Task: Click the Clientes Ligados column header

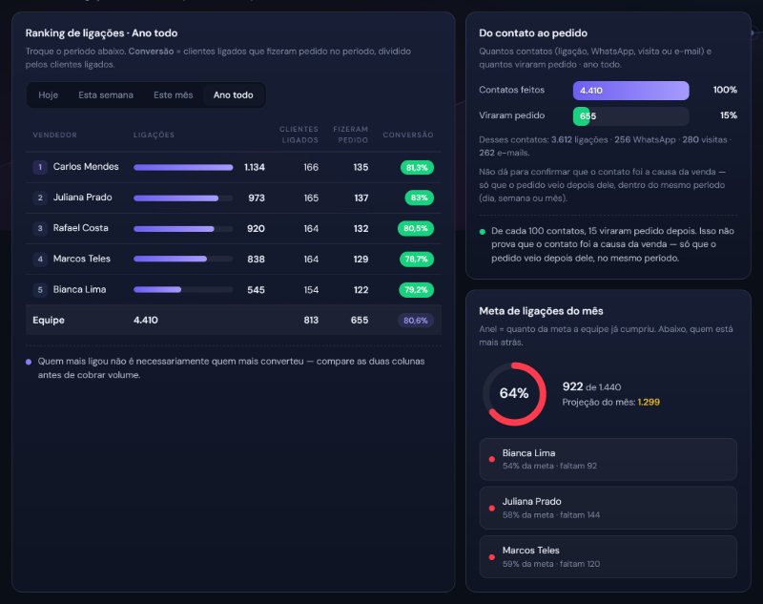Action: 299,135
